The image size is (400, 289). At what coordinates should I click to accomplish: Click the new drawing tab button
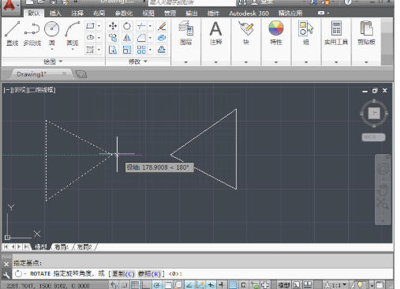point(81,74)
